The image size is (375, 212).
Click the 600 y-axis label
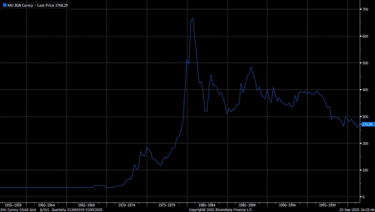(365, 36)
